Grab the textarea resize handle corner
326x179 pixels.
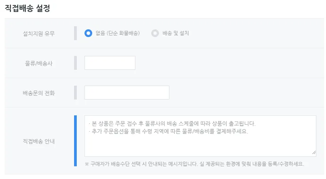tap(314, 153)
